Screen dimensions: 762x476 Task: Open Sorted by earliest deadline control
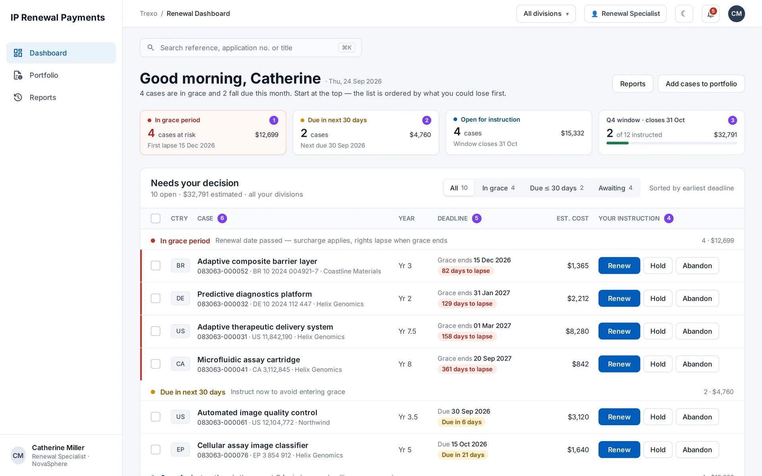tap(691, 188)
